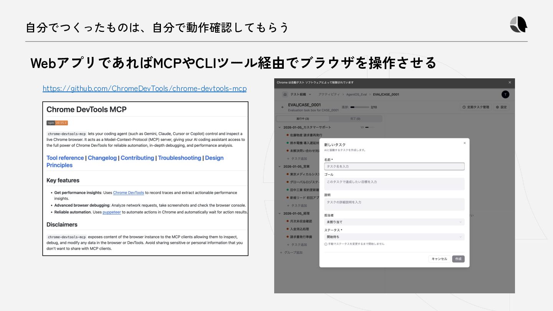Open the Troubleshooting link
Screen dimensions: 553x311
point(179,158)
